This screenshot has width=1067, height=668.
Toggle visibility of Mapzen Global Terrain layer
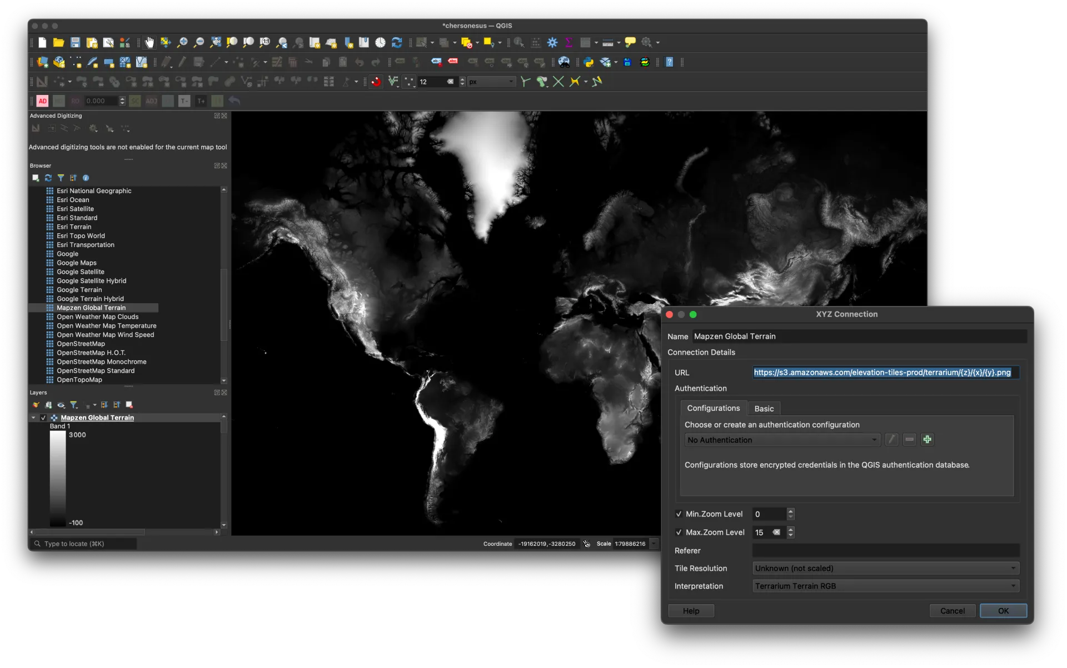pyautogui.click(x=43, y=418)
